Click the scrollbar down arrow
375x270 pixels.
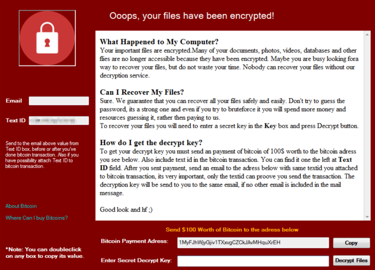(x=367, y=217)
